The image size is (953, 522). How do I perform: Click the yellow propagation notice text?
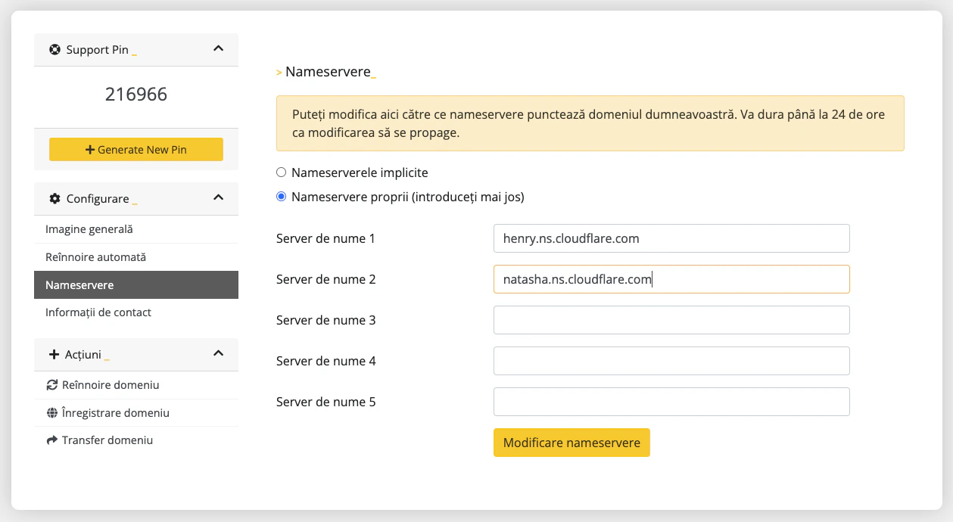[x=588, y=124]
